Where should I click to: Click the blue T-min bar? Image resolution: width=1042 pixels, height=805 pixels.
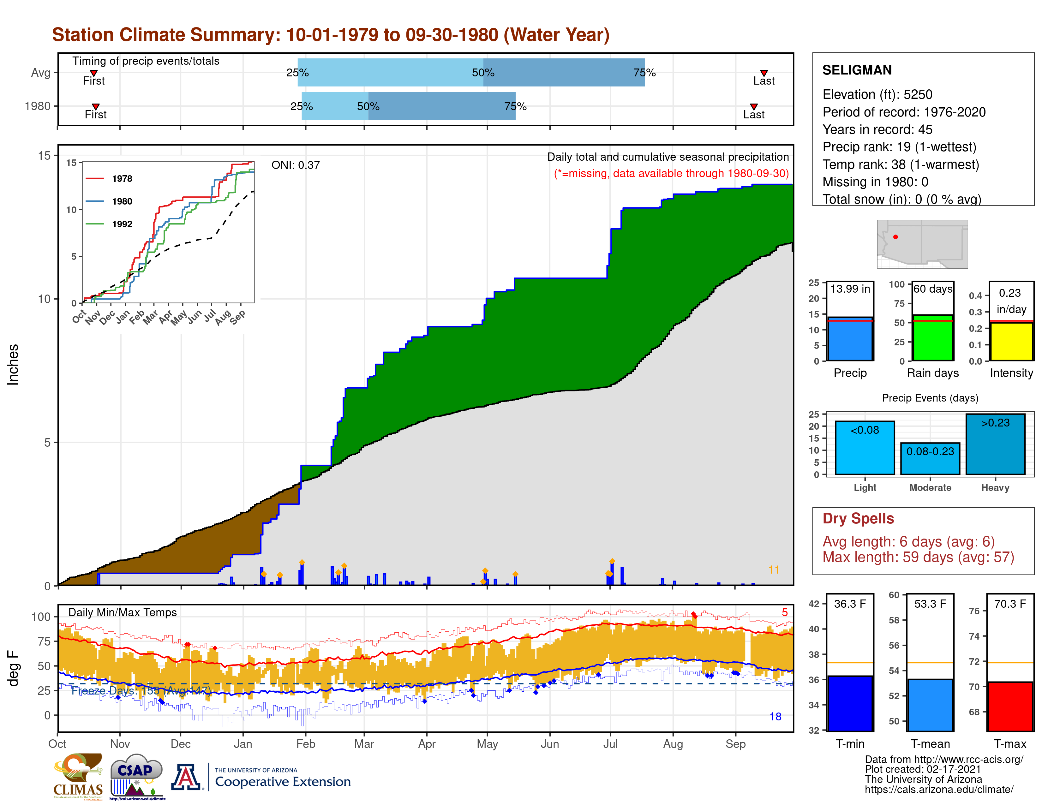pos(850,703)
